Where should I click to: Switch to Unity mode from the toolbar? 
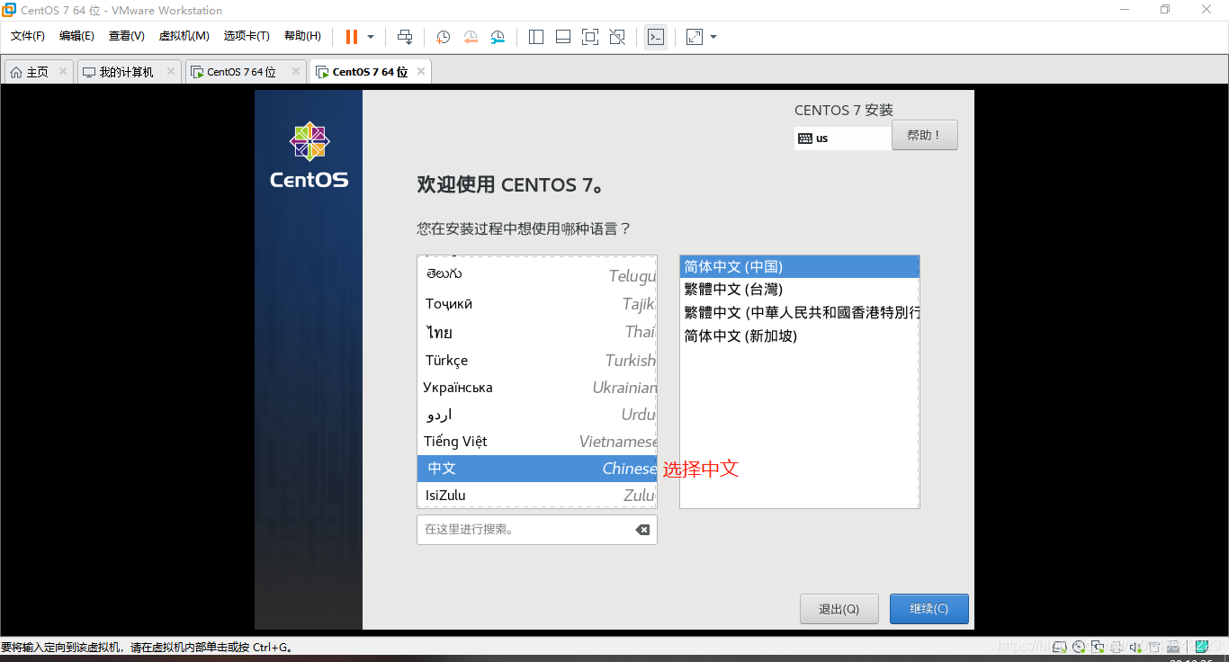617,37
